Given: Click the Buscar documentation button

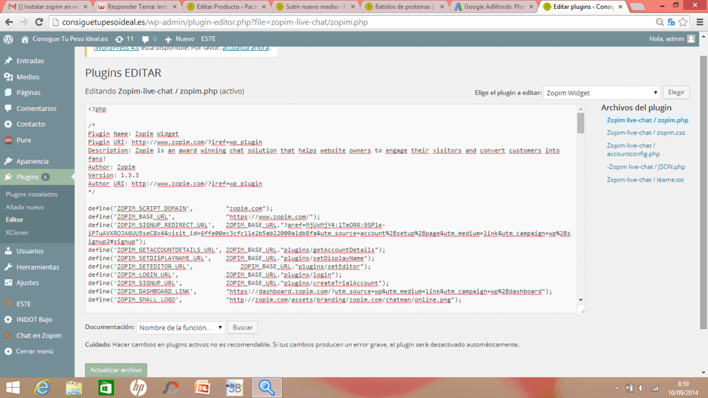Looking at the screenshot, I should pos(243,328).
